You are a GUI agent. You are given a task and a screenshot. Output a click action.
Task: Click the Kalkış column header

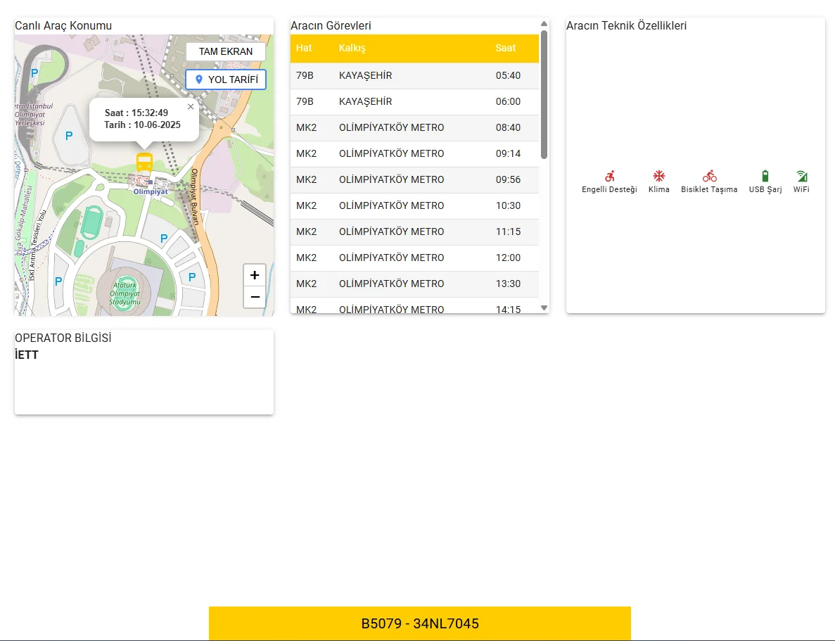(352, 48)
